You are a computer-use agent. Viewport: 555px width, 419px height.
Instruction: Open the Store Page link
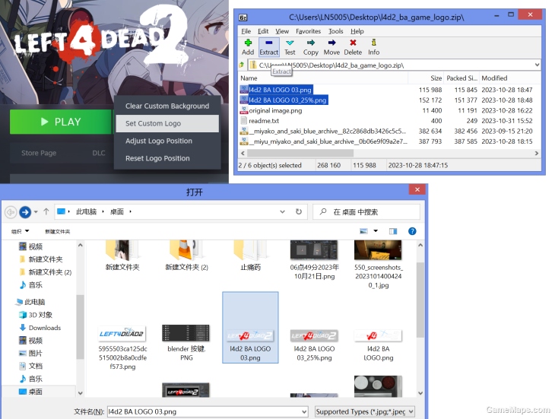click(39, 153)
